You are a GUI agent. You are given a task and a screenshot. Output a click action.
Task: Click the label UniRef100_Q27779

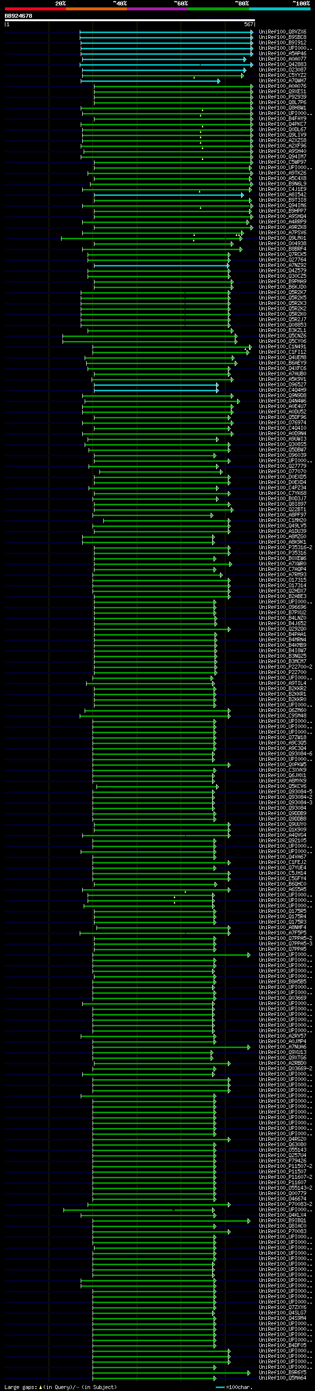(x=283, y=466)
